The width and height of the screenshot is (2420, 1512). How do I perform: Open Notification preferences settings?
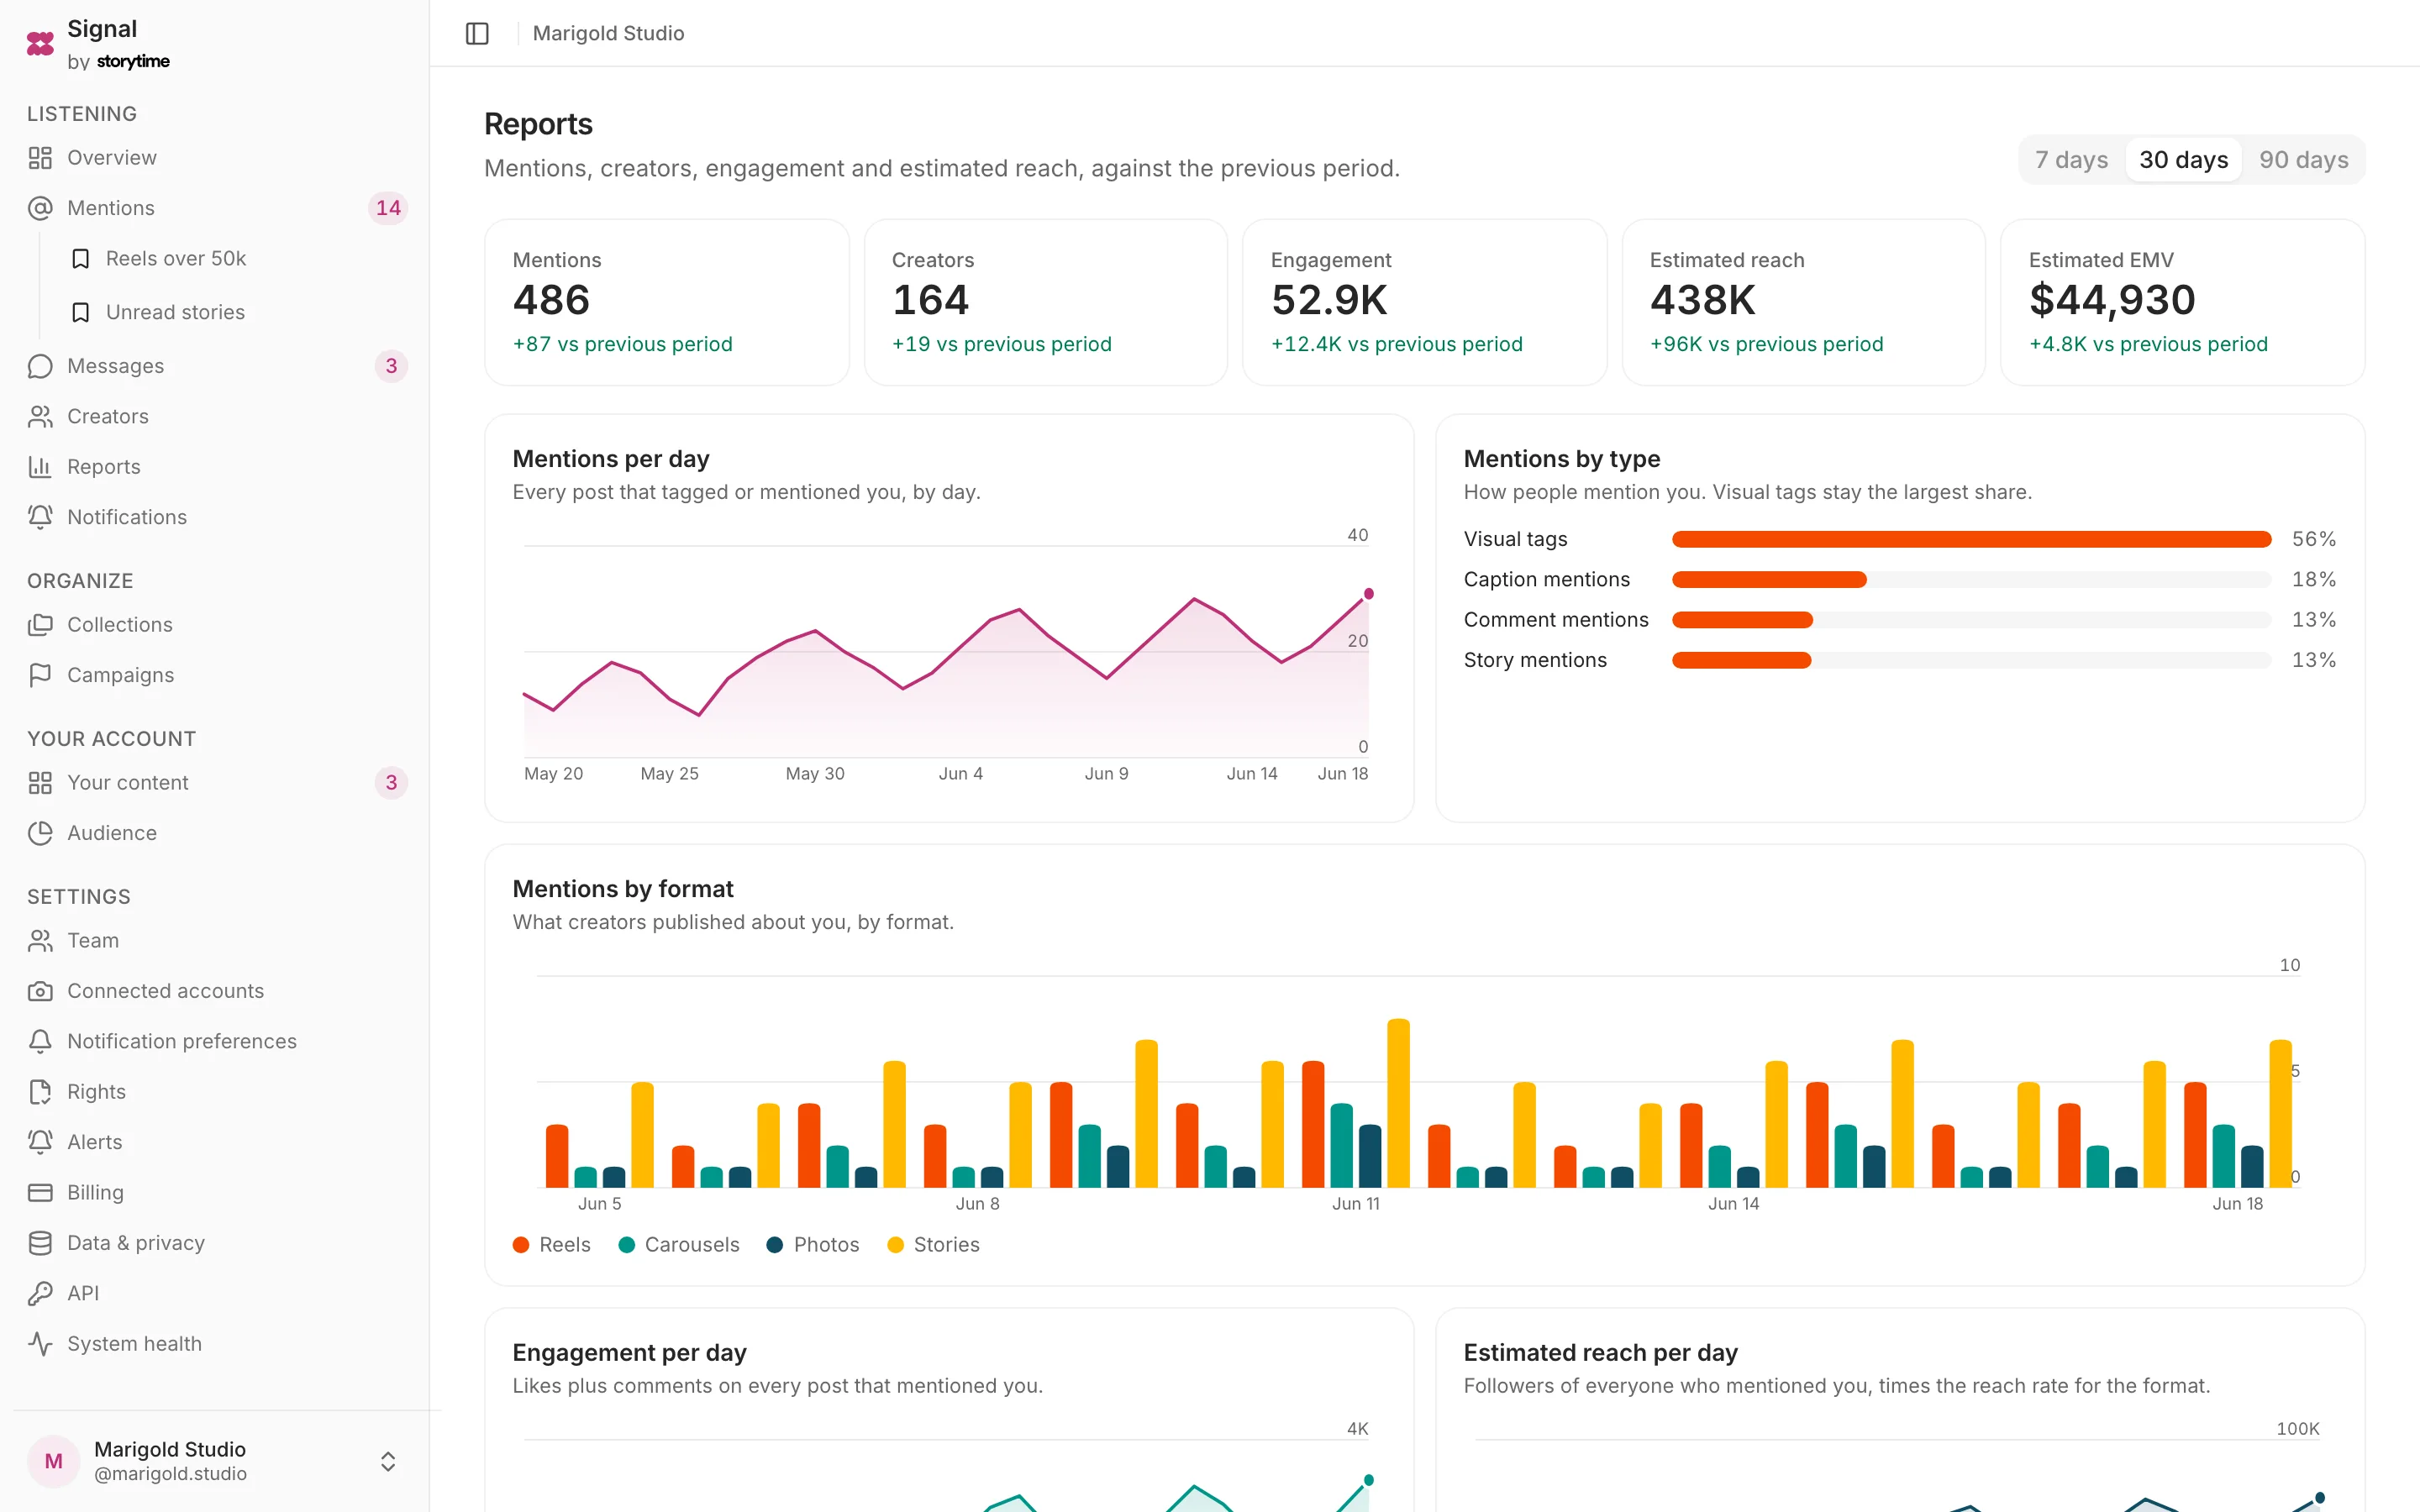coord(215,1041)
